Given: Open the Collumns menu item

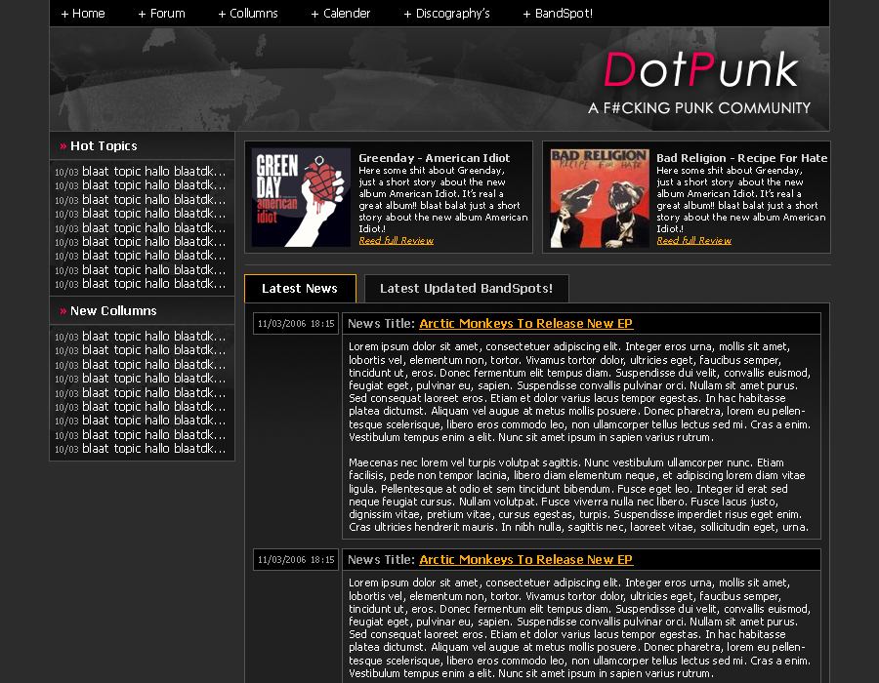Looking at the screenshot, I should [x=248, y=14].
